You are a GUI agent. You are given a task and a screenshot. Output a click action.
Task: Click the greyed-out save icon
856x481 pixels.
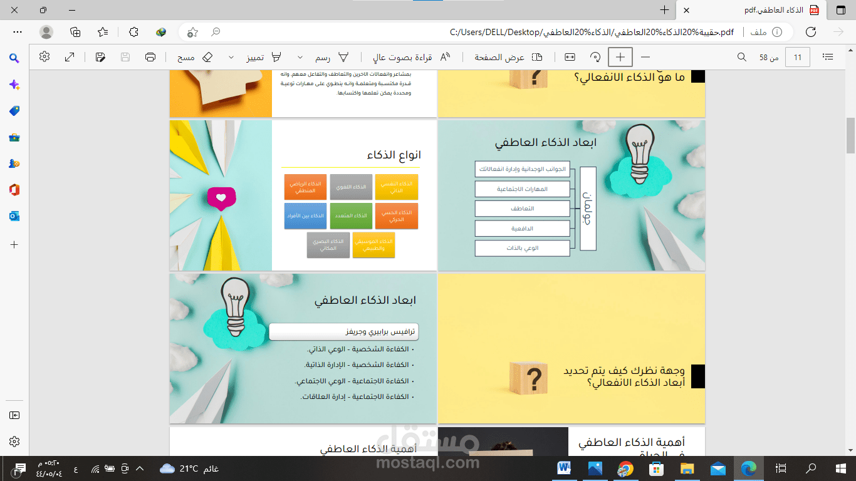125,57
